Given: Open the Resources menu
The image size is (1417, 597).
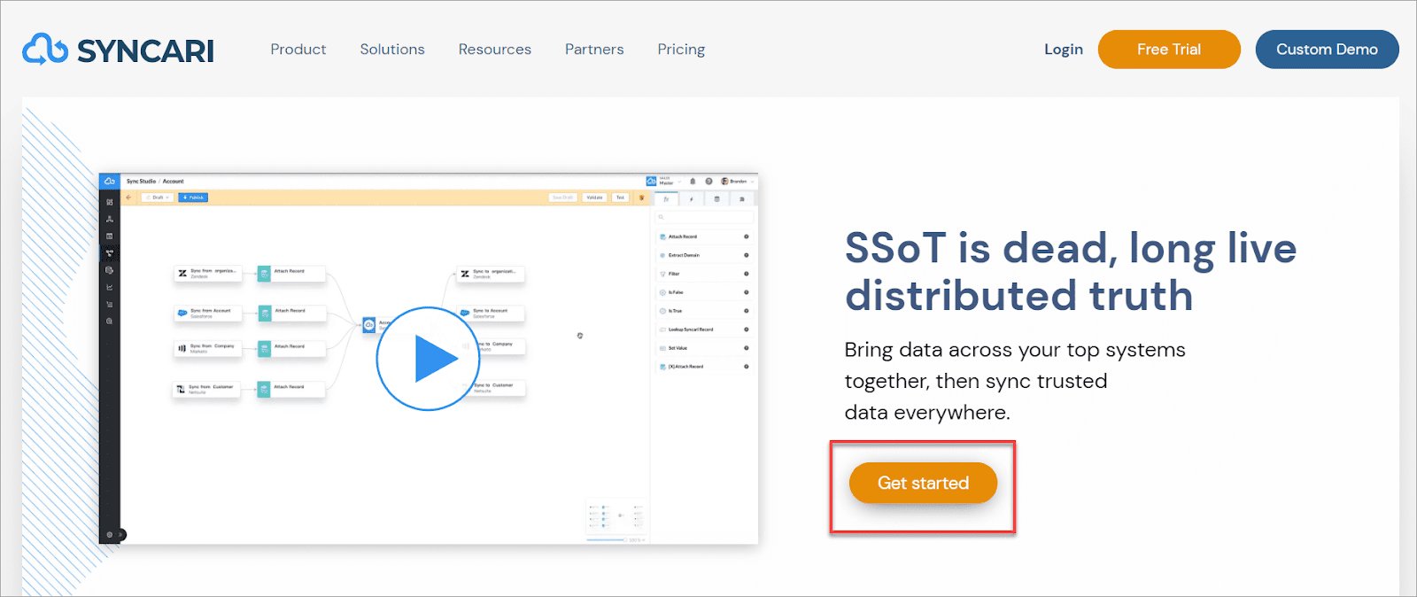Looking at the screenshot, I should tap(495, 50).
